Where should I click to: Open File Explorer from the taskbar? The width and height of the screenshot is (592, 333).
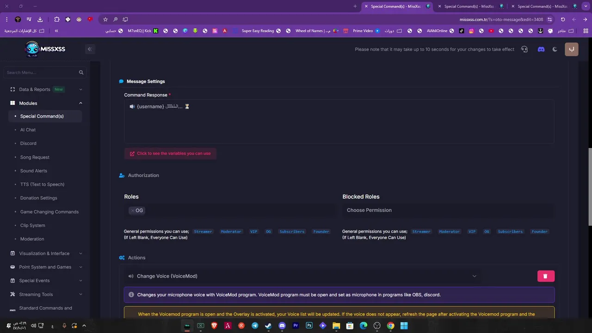(x=336, y=326)
